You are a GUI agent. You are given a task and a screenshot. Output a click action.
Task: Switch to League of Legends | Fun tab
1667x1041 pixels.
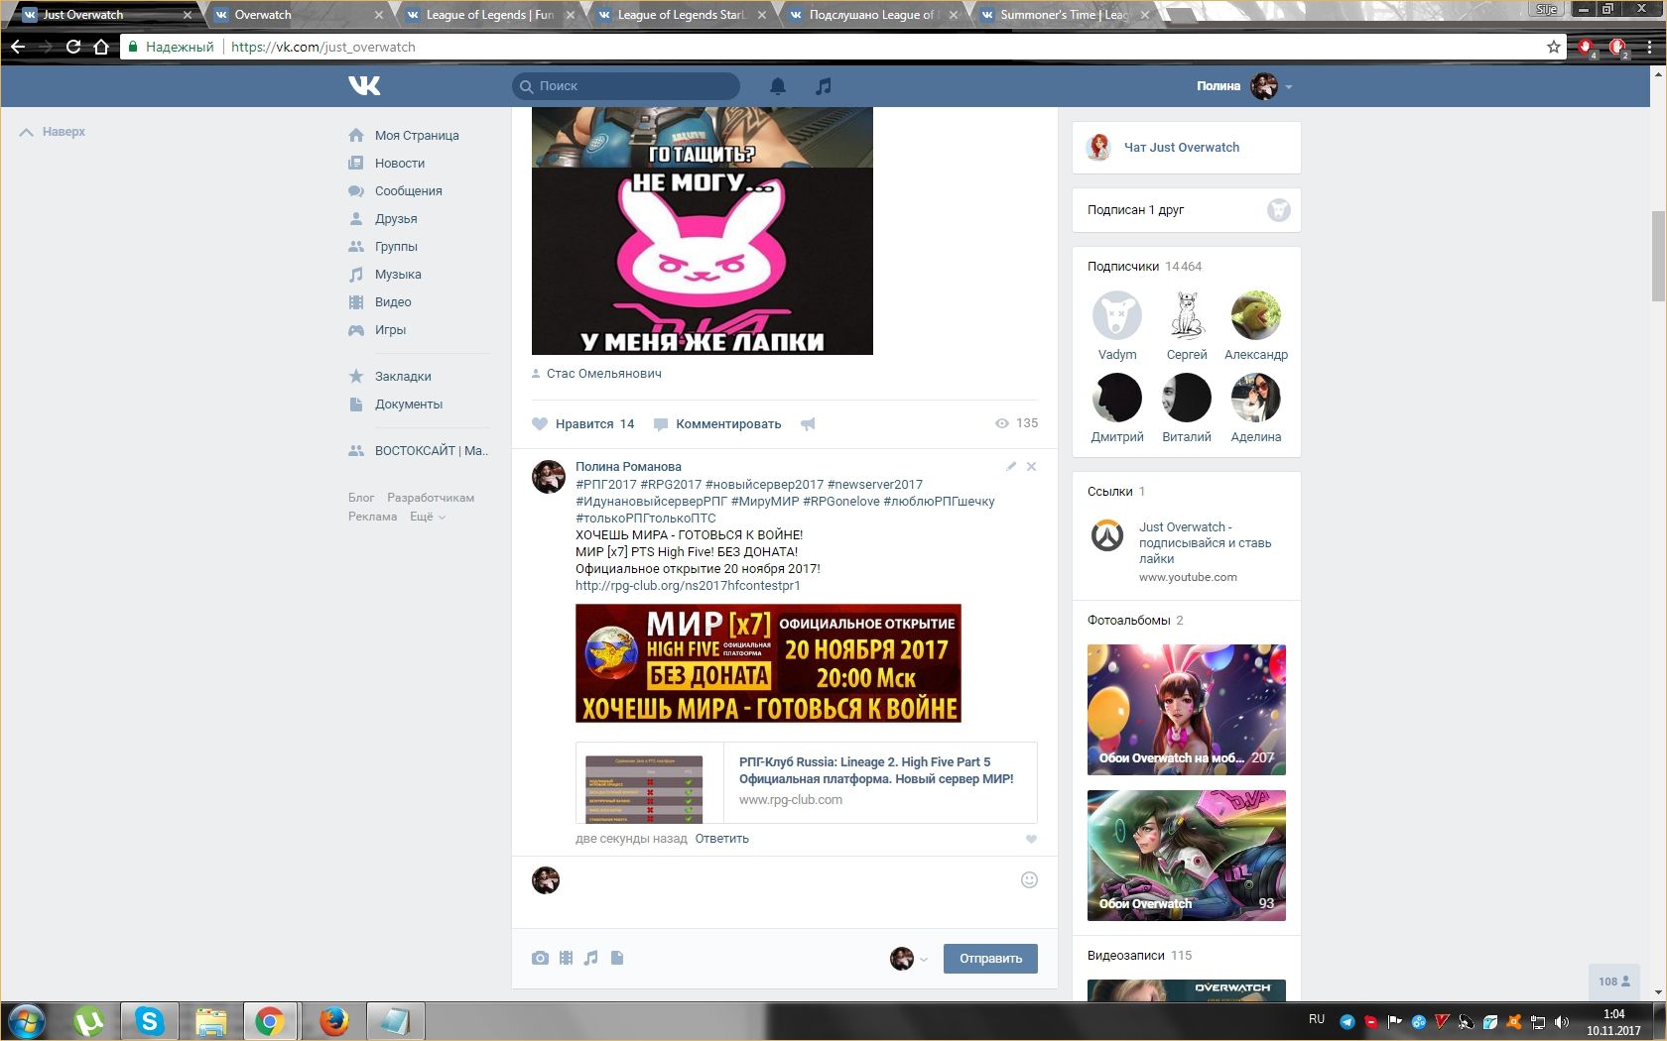489,15
